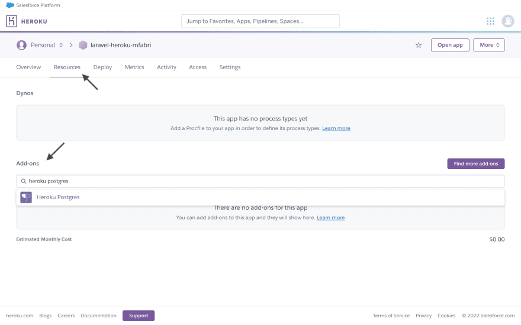Click the Open app button
The image size is (521, 325).
click(450, 45)
